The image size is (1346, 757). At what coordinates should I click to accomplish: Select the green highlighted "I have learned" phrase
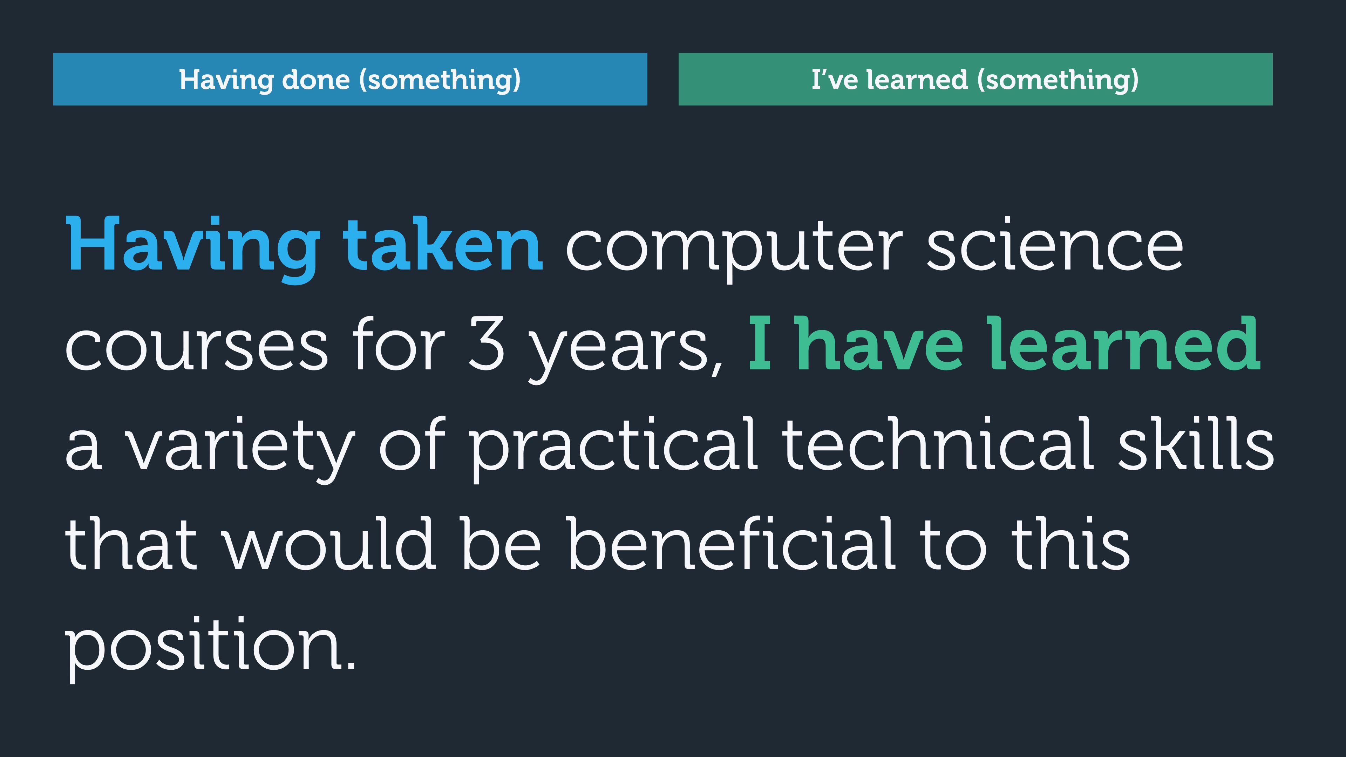[1004, 345]
